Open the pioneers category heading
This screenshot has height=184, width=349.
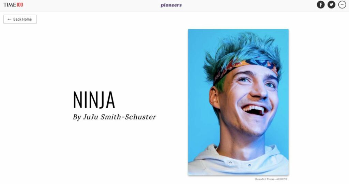click(171, 5)
